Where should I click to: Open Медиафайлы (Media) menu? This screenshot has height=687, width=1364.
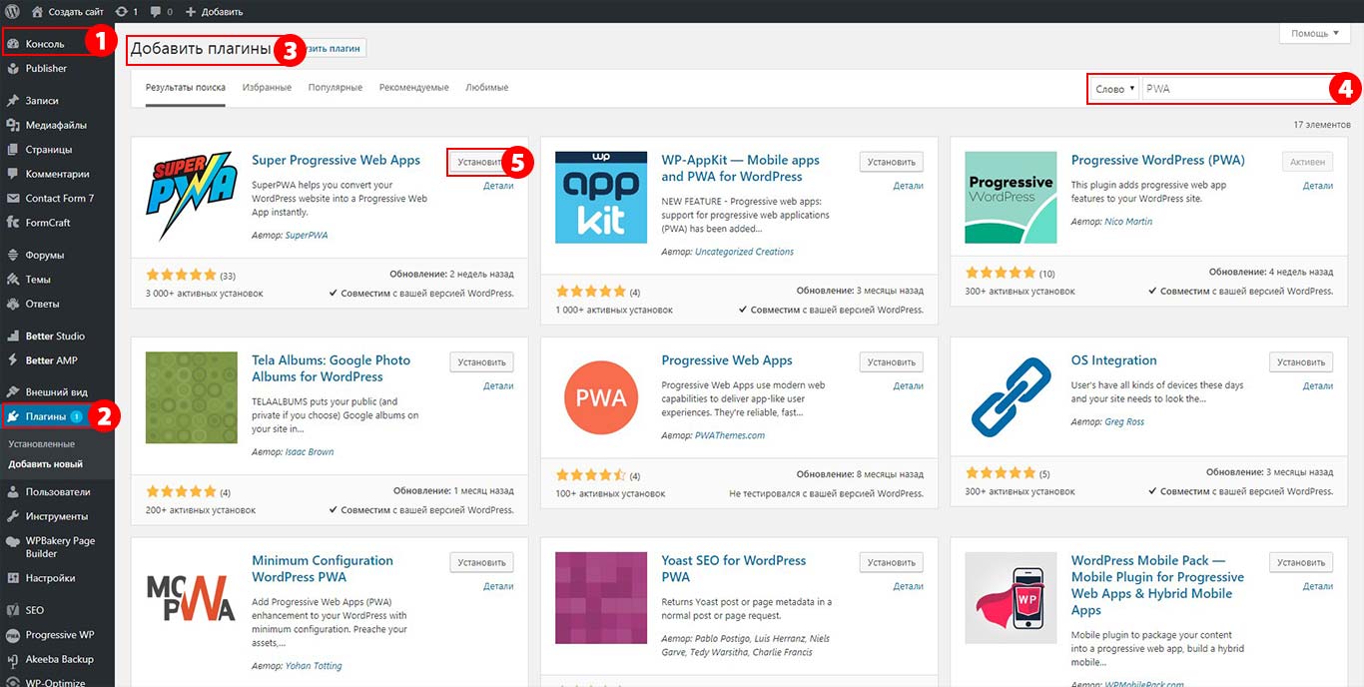(x=57, y=125)
